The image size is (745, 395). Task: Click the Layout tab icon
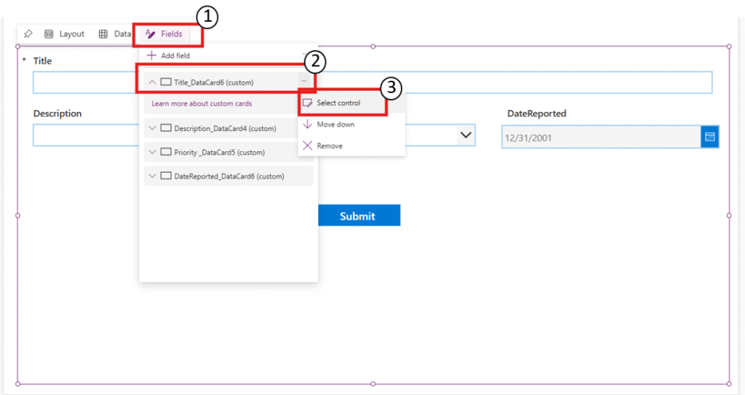(49, 33)
